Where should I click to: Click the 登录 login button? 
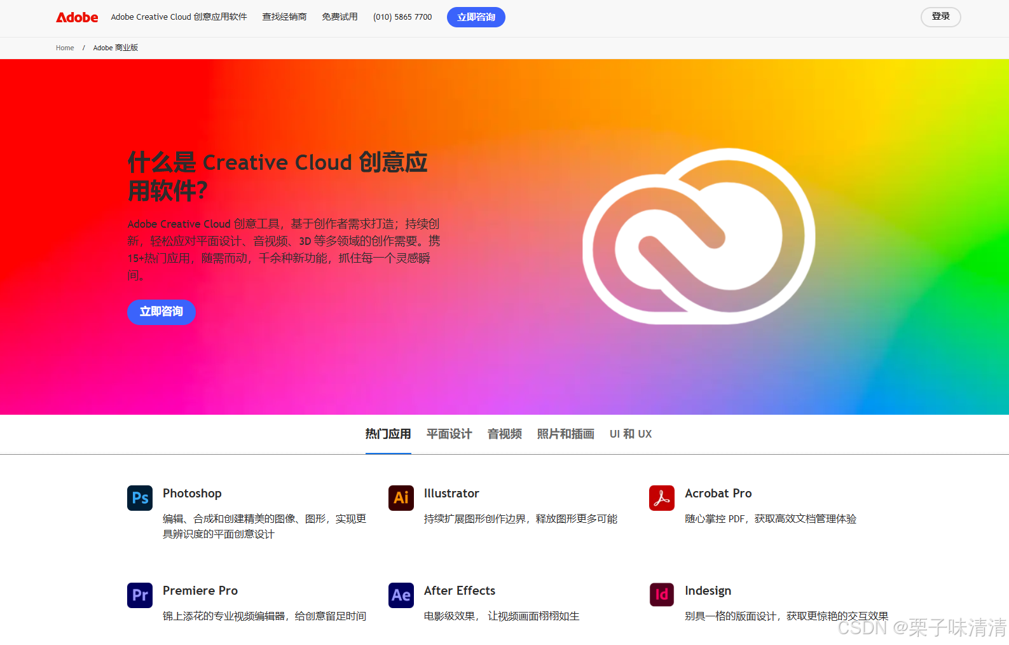click(x=941, y=17)
